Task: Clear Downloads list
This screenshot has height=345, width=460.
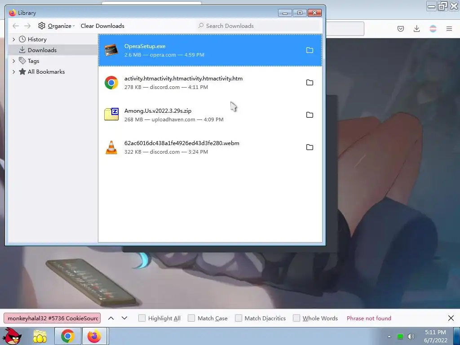Action: [x=102, y=26]
